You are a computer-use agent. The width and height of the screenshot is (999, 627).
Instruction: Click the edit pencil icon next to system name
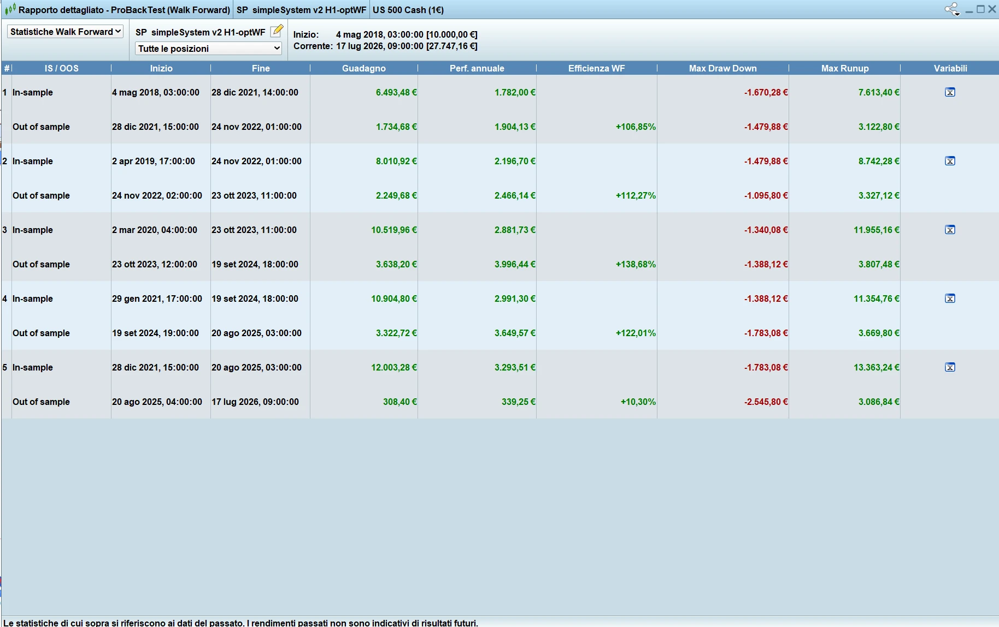pyautogui.click(x=278, y=31)
